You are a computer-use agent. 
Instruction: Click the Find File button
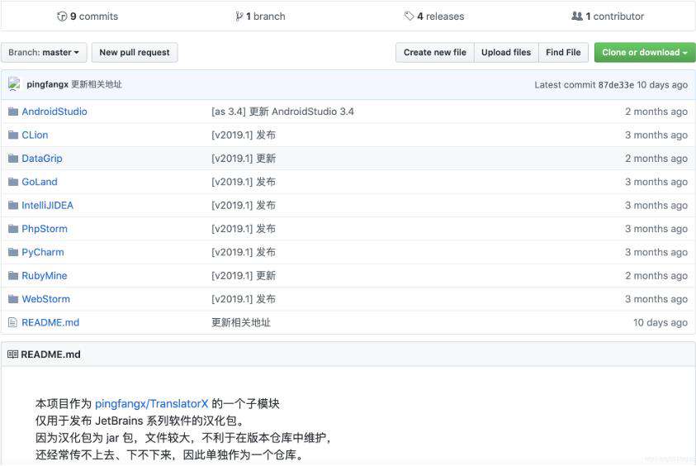pyautogui.click(x=563, y=52)
